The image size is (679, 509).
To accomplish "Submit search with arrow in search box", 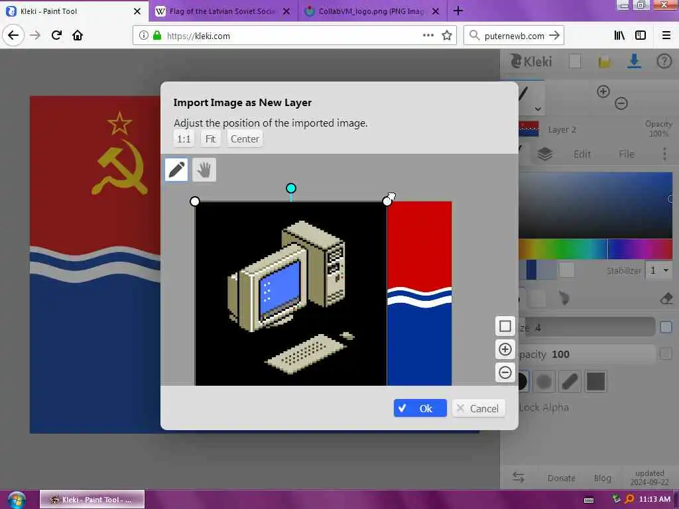I will [x=554, y=36].
